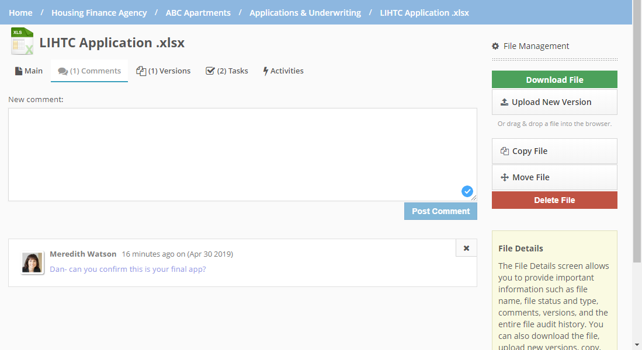Post the comment with Post Comment button
The height and width of the screenshot is (350, 642).
tap(440, 211)
